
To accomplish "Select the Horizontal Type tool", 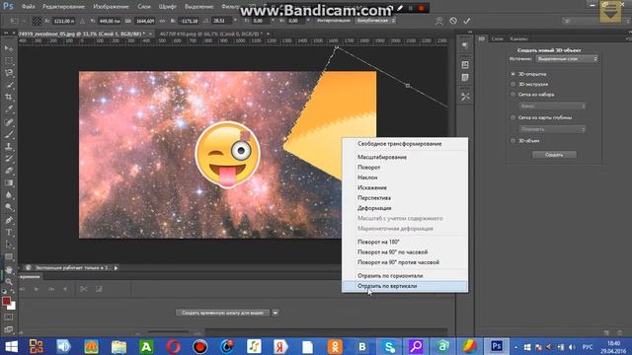I will pos(9,233).
